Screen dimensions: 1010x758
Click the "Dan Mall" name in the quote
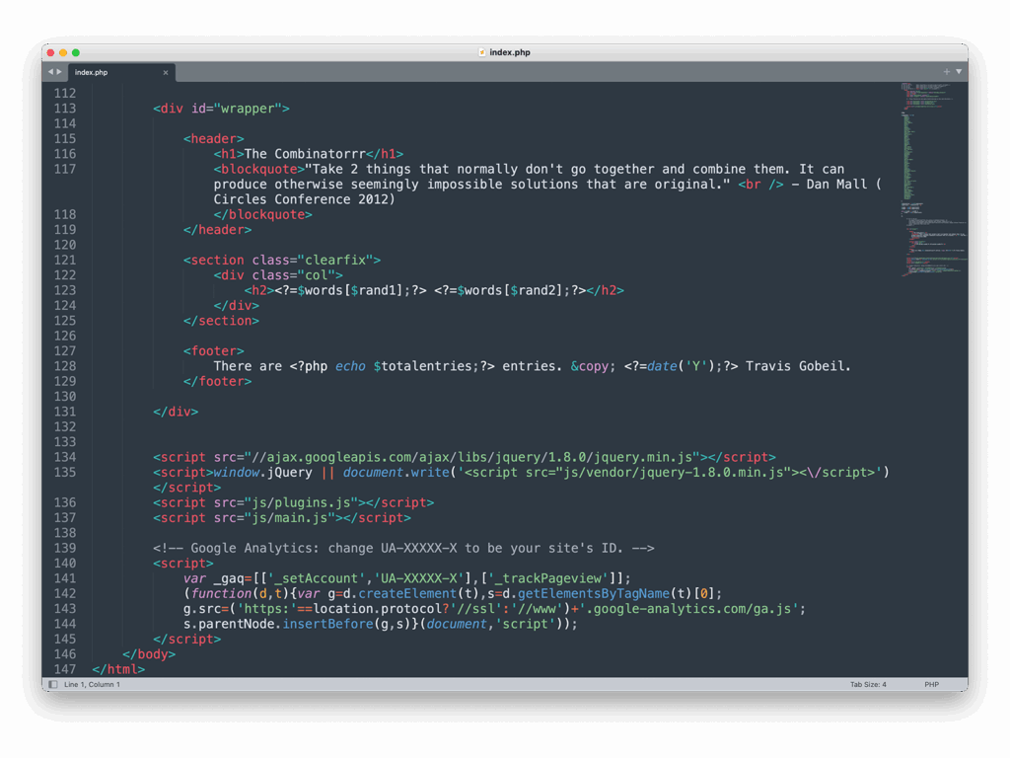[836, 185]
